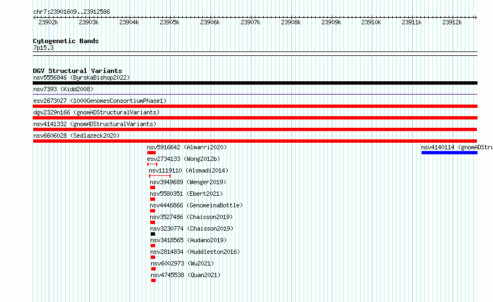Click the red nsv3527486 variant block
Viewport: 493px width, 302px height.
pyautogui.click(x=152, y=222)
